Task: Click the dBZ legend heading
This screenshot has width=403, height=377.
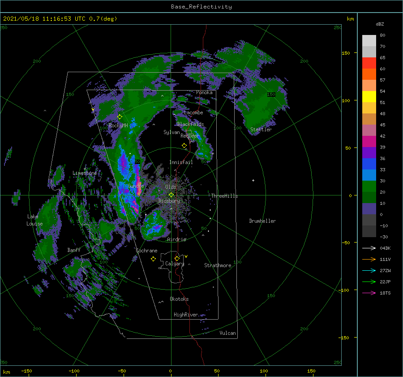Action: coord(380,24)
